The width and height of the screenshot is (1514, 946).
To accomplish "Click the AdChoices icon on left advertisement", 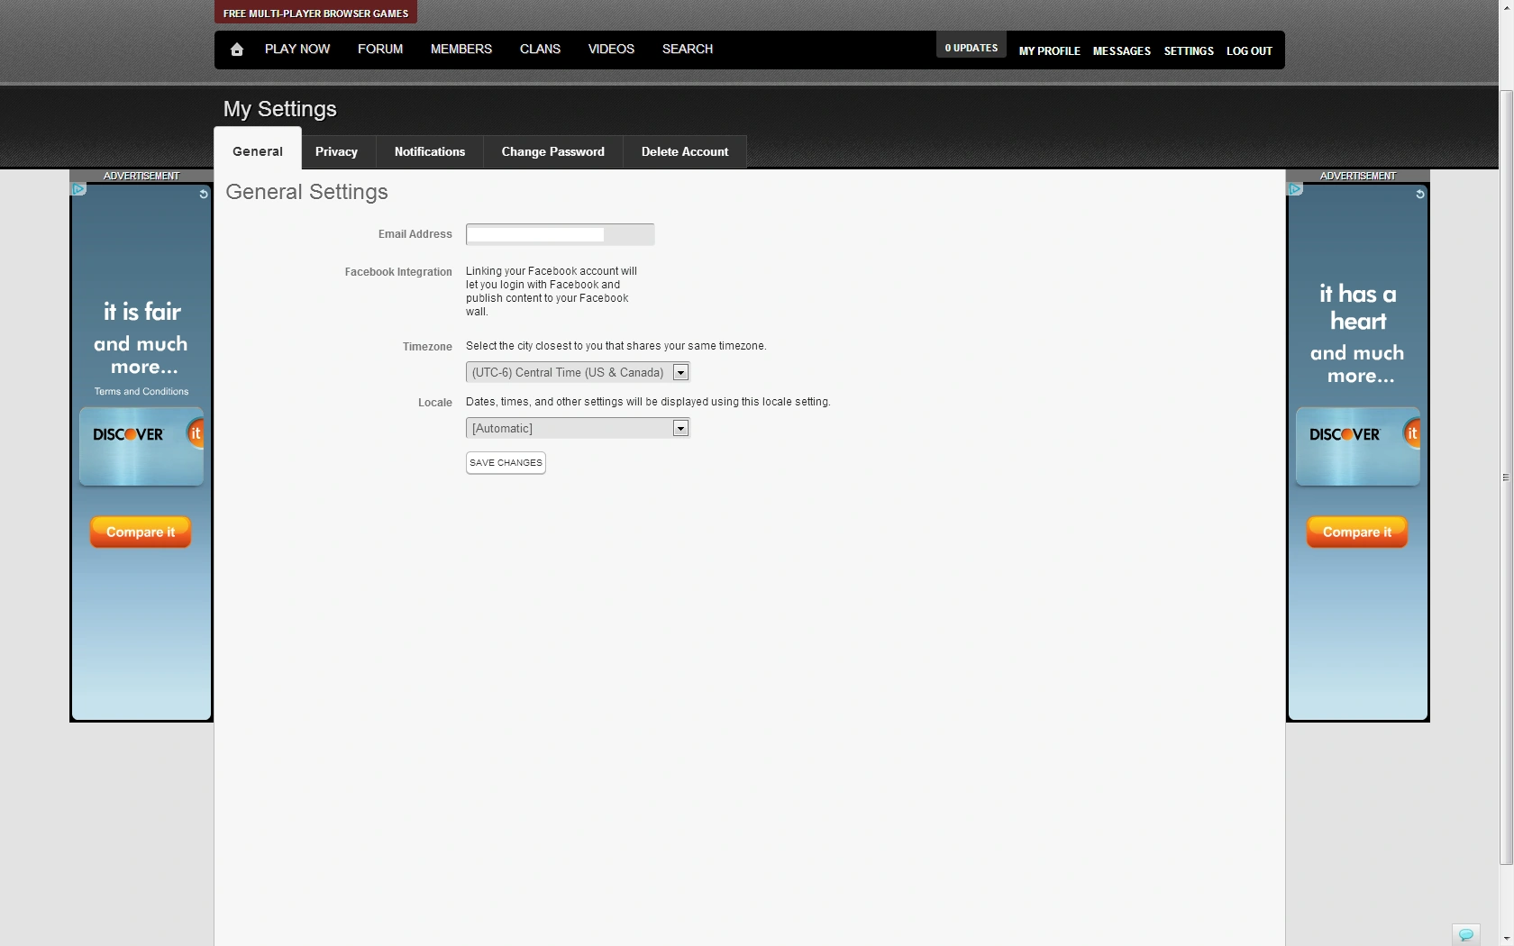I will tap(78, 189).
